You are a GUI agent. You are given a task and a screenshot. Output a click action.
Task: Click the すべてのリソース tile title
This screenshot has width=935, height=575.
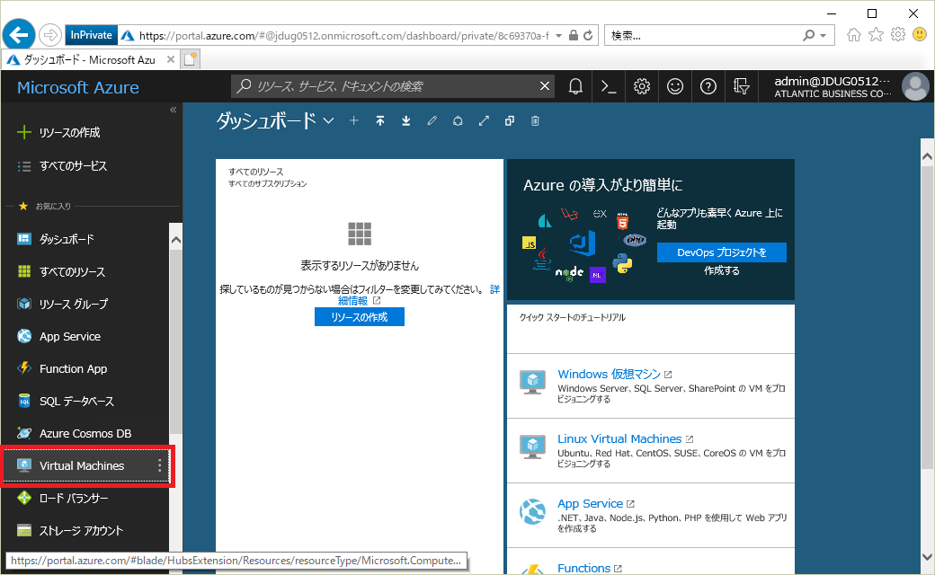(256, 172)
